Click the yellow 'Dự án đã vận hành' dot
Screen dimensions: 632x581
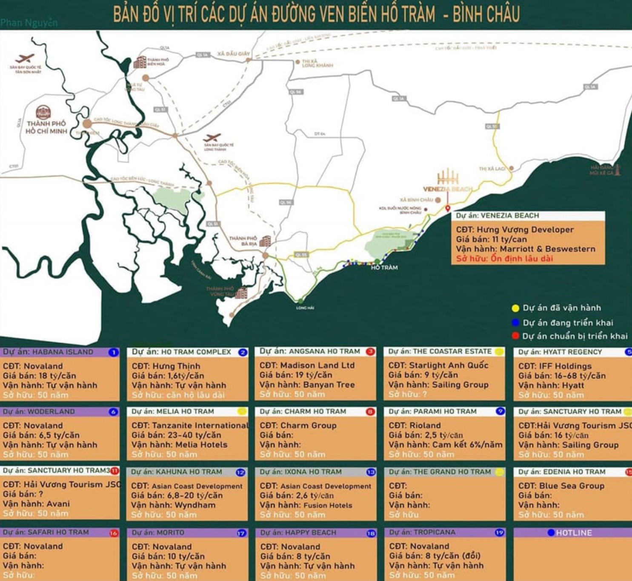click(x=515, y=308)
